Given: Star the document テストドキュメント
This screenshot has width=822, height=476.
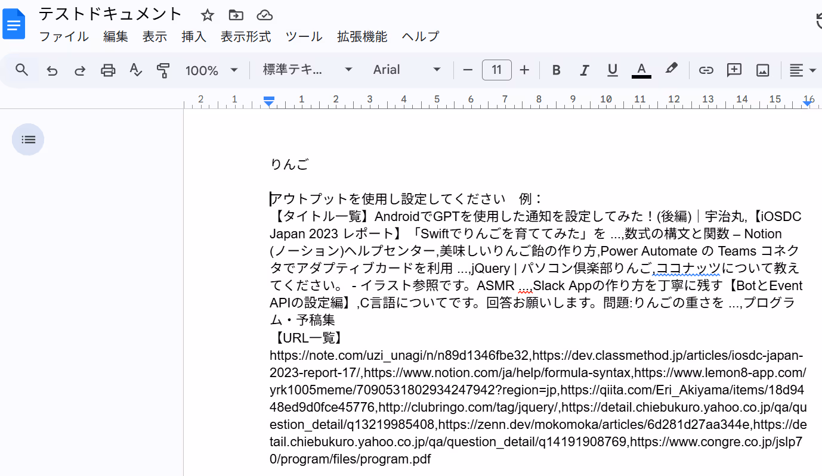Looking at the screenshot, I should 207,15.
